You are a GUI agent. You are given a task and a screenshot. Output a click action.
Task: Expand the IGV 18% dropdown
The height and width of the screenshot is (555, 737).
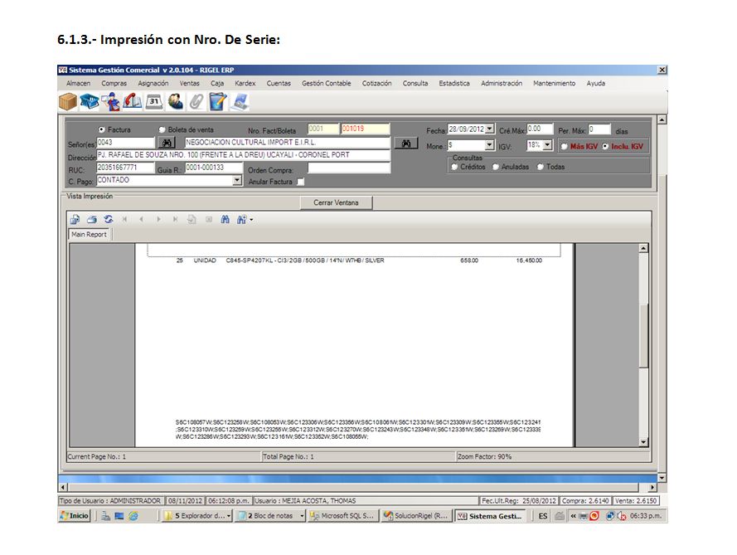pos(547,145)
